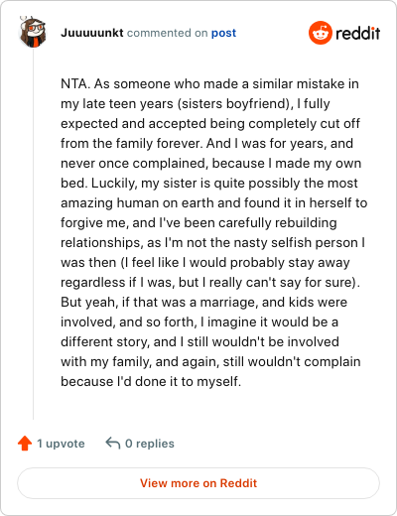Image resolution: width=397 pixels, height=516 pixels.
Task: Click the reddit wordmark text
Action: tap(358, 33)
